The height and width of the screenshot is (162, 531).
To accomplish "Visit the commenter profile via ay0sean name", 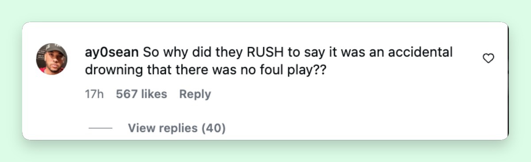I will [112, 52].
